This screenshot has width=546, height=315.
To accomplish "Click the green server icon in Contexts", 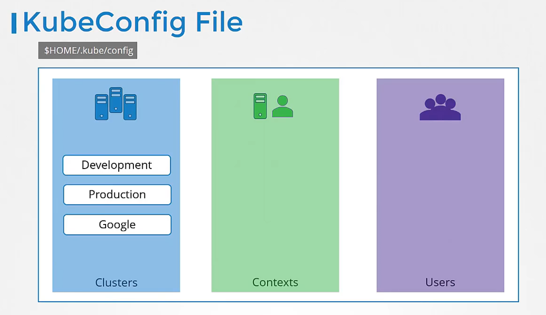I will click(x=260, y=106).
